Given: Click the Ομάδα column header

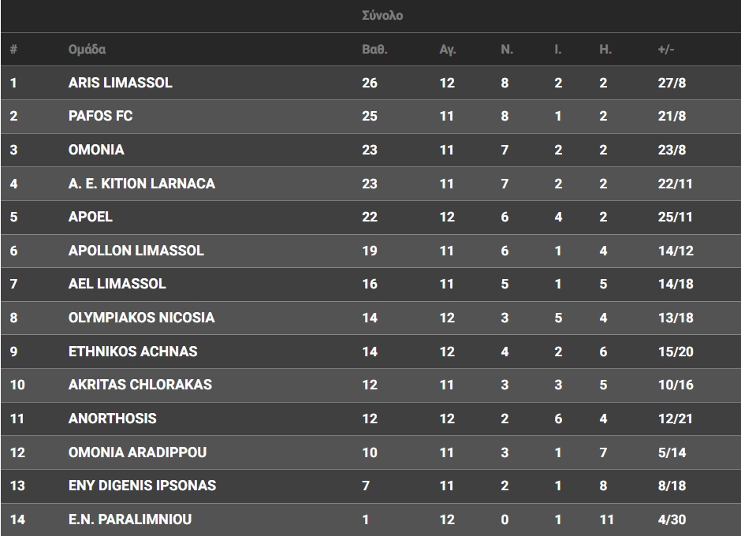Looking at the screenshot, I should pos(87,50).
